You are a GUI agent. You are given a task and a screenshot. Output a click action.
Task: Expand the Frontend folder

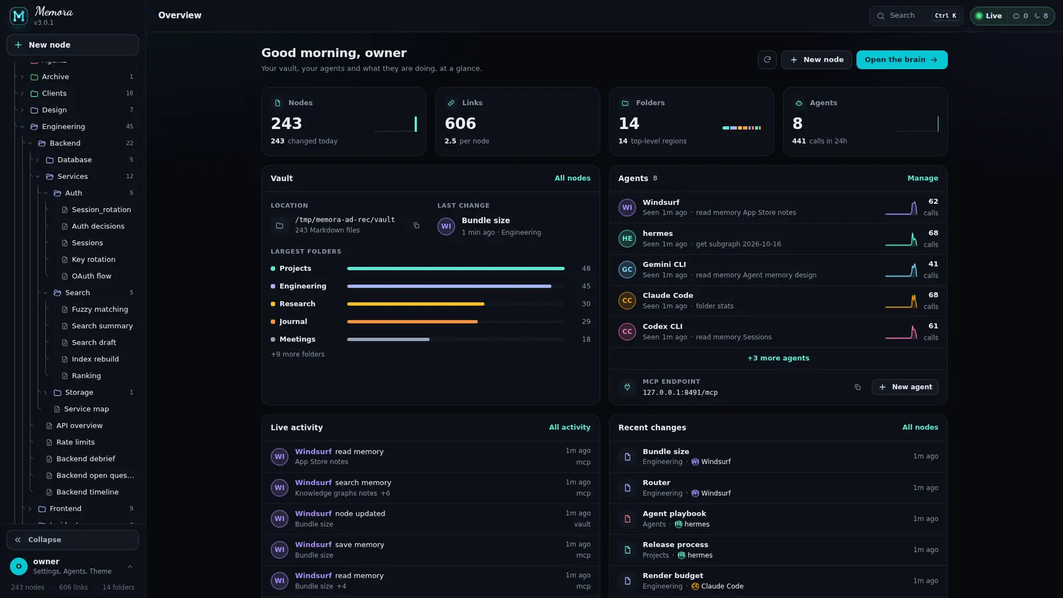[30, 509]
